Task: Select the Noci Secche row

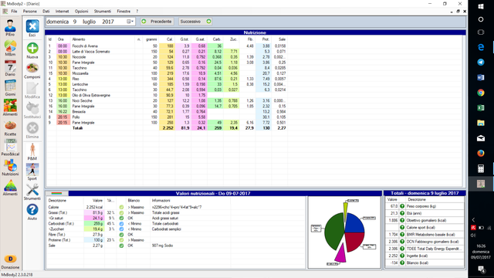Action: [x=167, y=100]
